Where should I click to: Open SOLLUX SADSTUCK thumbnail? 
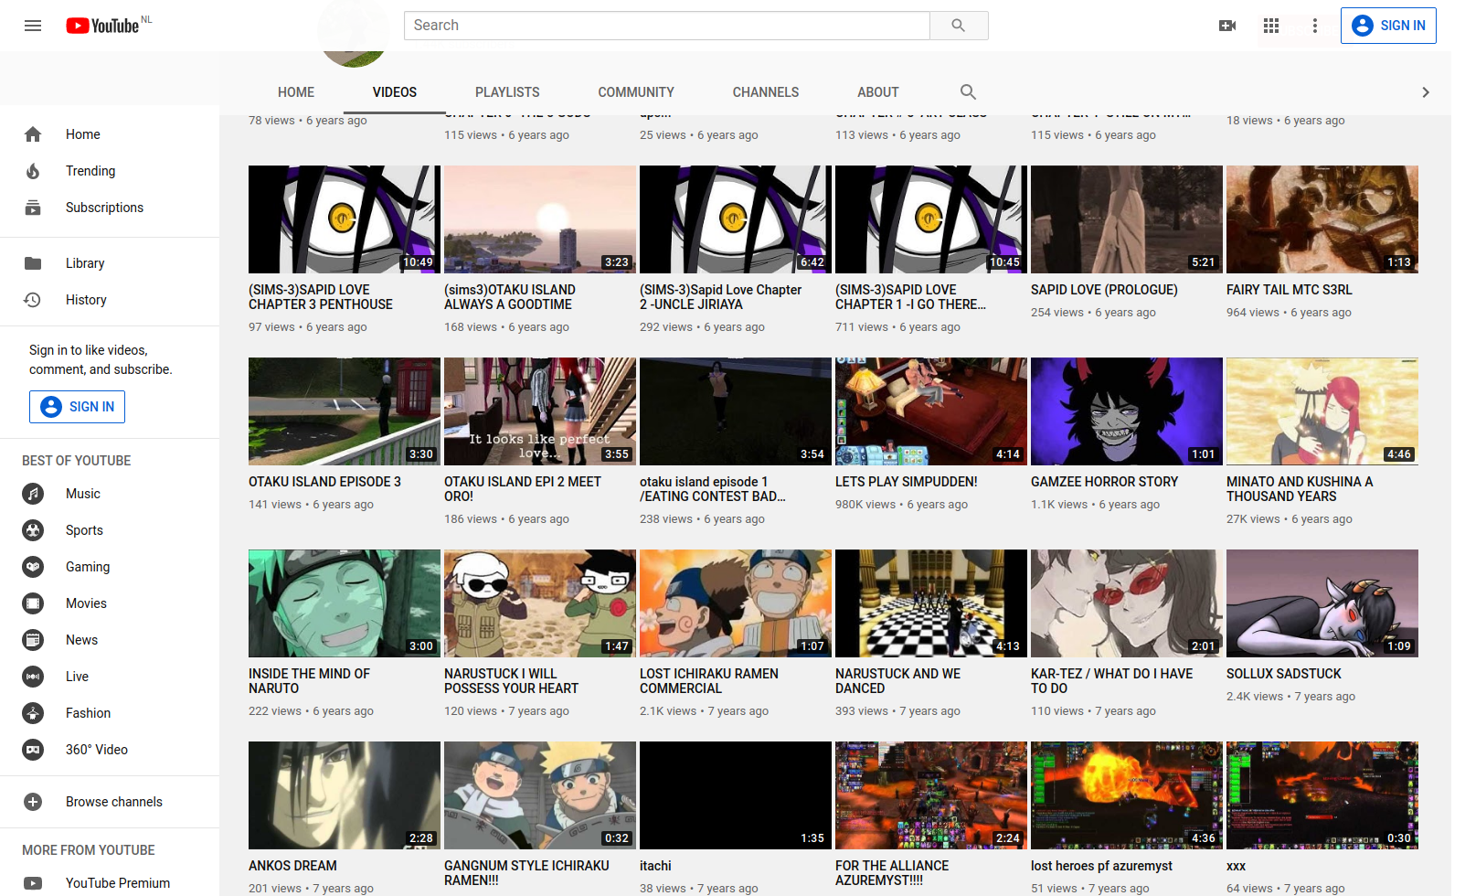pyautogui.click(x=1322, y=603)
